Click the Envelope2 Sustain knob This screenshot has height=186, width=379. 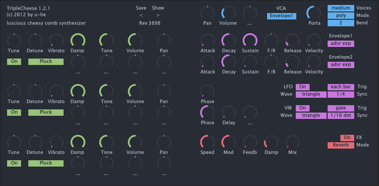(x=250, y=61)
